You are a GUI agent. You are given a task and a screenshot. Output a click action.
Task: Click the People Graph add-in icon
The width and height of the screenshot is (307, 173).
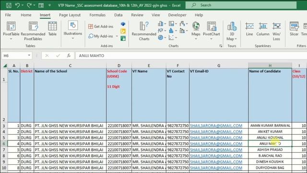(x=123, y=38)
